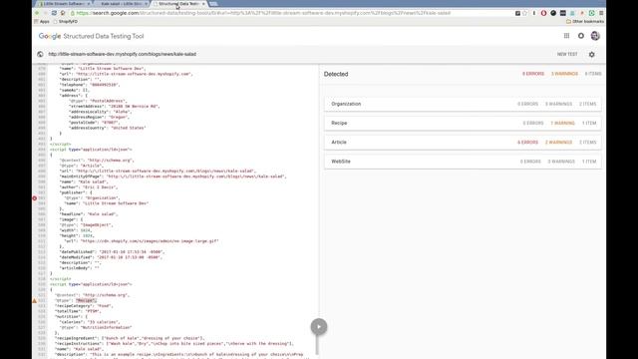
Task: Open the Other bookmarks folder
Action: (585, 22)
